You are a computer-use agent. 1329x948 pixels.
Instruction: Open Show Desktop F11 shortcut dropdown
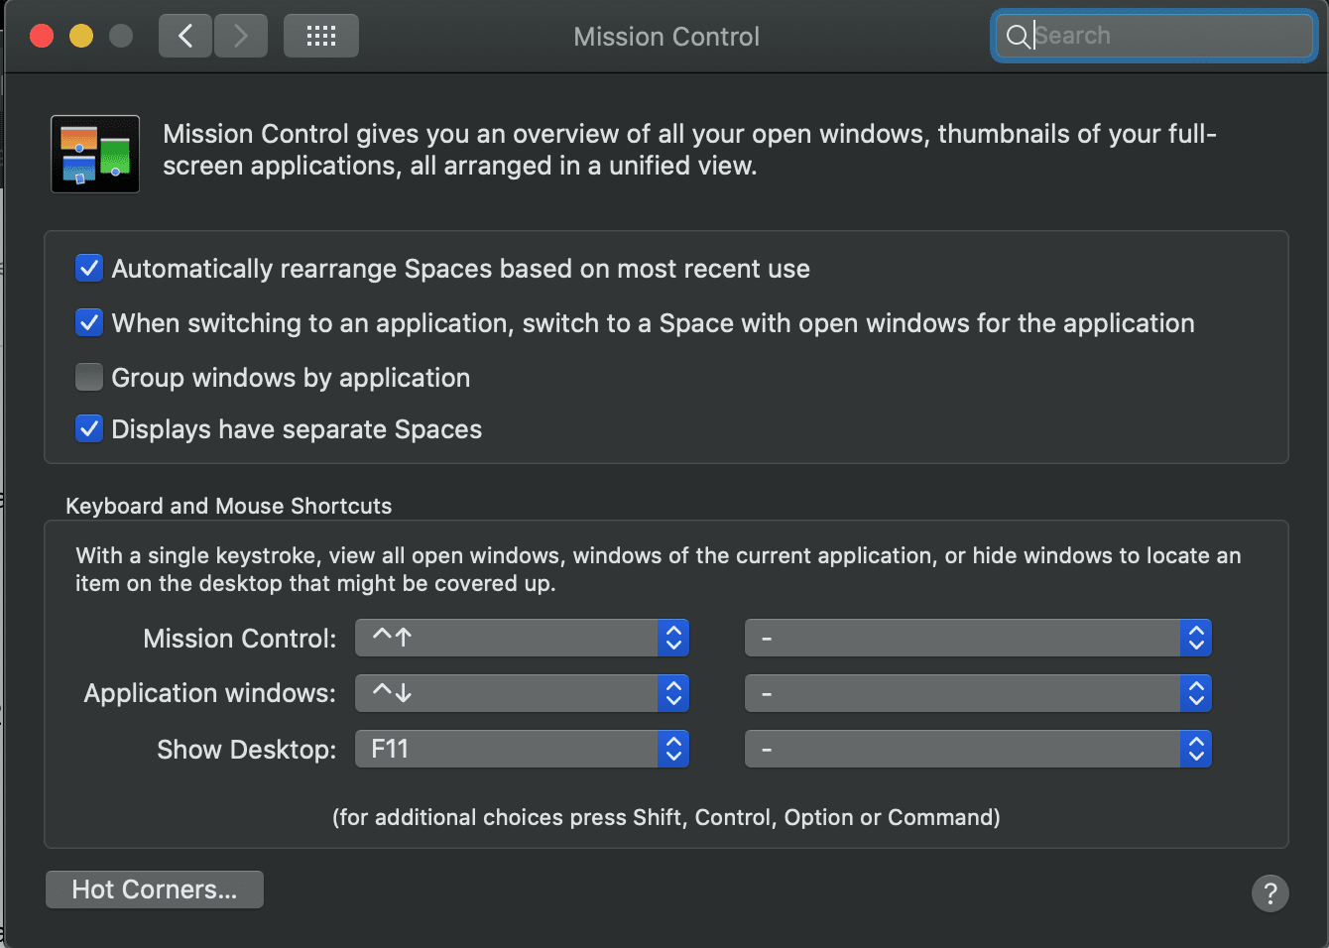tap(522, 749)
